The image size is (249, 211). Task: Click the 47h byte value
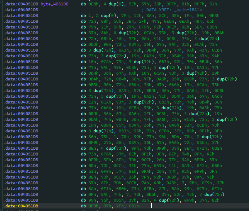155,21
